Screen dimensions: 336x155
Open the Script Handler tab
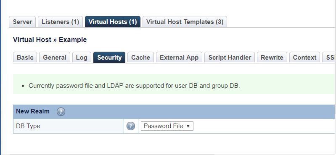(x=230, y=58)
